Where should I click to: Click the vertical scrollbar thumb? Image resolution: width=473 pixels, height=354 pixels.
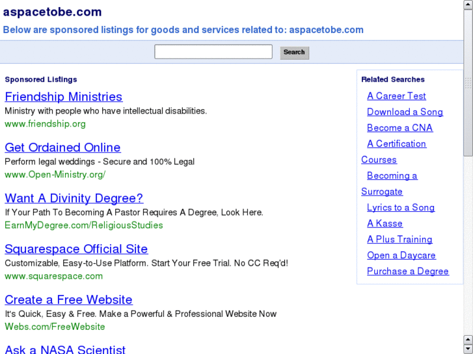[468, 83]
